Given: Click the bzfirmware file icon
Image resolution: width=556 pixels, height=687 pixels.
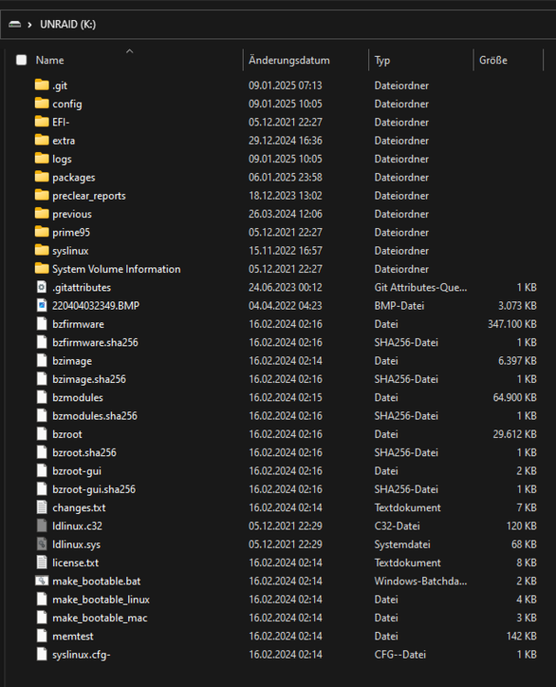Looking at the screenshot, I should click(41, 323).
